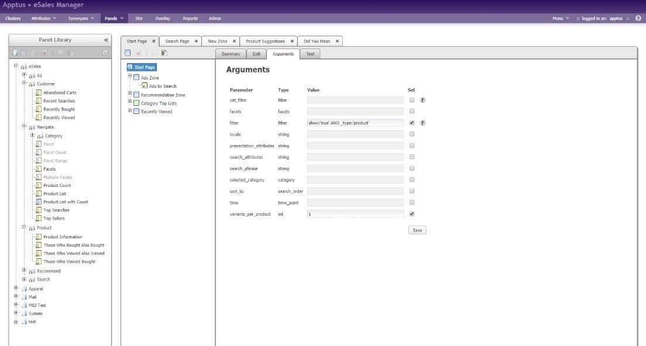Open the Attributes dropdown menu
Image resolution: width=646 pixels, height=346 pixels.
click(44, 19)
